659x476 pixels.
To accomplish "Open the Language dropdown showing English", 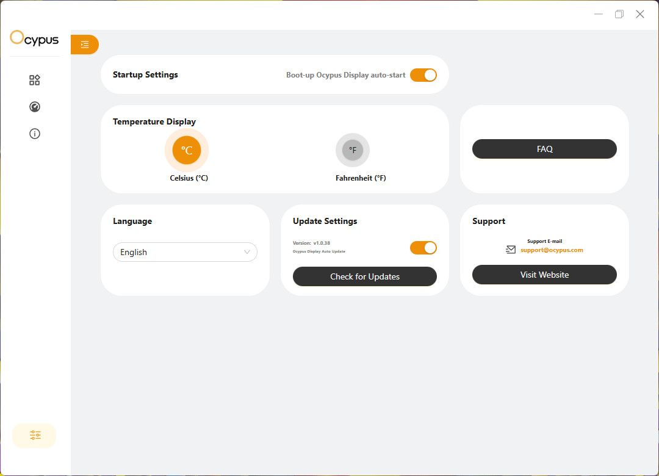I will coord(185,252).
